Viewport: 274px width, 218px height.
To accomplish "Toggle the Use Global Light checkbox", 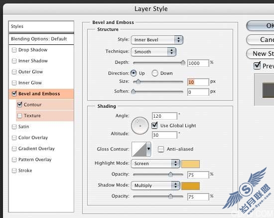I will (x=154, y=125).
